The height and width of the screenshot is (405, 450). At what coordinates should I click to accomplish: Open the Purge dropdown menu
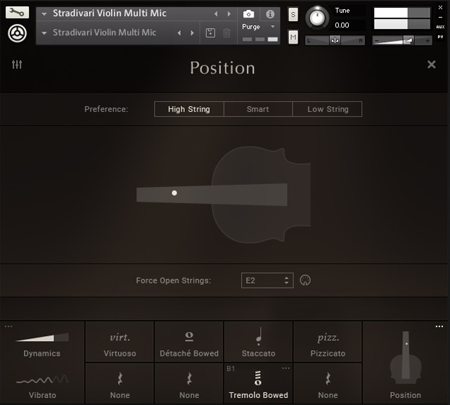coord(255,27)
